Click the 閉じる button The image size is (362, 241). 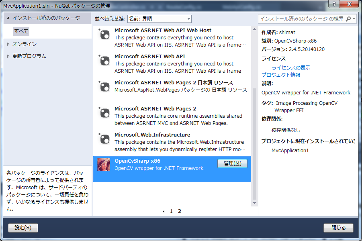(338, 228)
